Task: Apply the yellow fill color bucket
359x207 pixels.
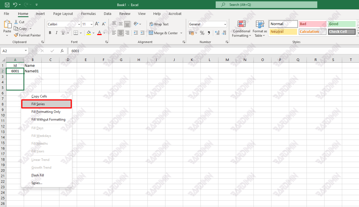Action: tap(89, 33)
